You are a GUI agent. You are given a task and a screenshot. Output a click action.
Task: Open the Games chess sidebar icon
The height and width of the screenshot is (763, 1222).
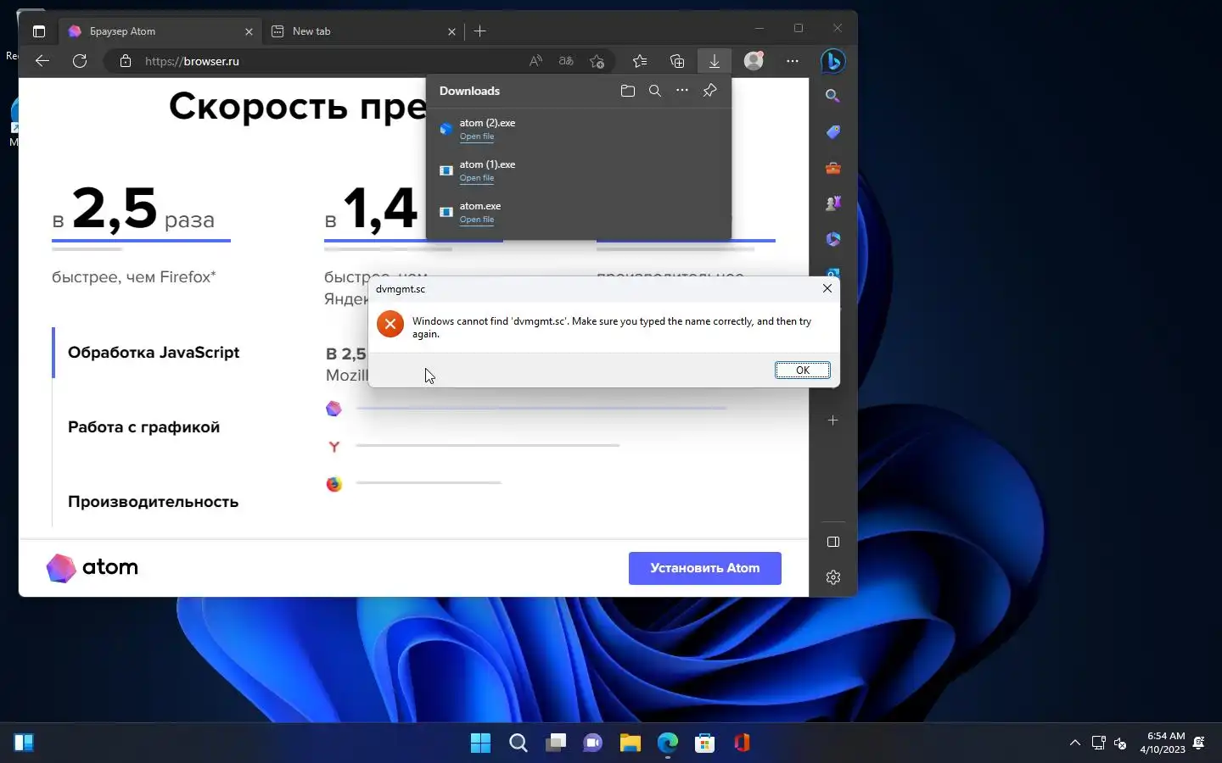point(833,203)
